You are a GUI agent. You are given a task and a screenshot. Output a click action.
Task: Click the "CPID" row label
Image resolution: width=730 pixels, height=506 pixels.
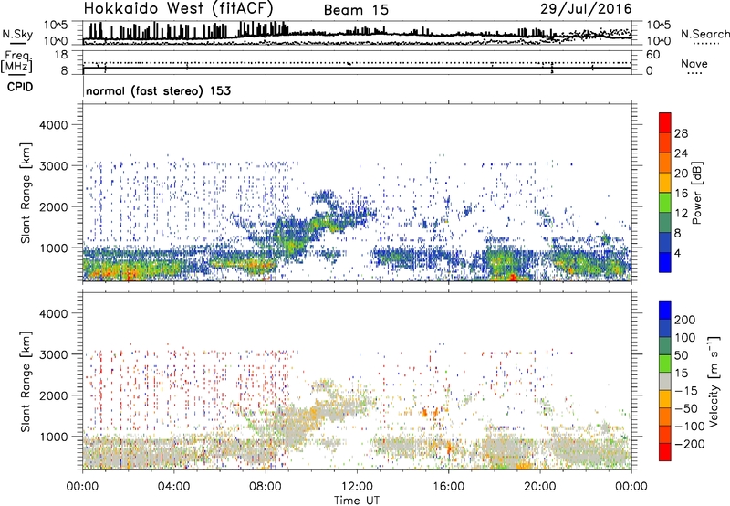(20, 87)
